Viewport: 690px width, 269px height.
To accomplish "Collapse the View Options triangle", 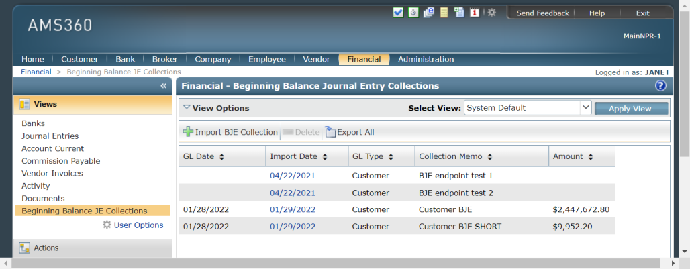I will pos(187,107).
